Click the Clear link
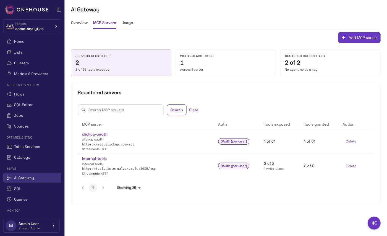 pyautogui.click(x=193, y=110)
